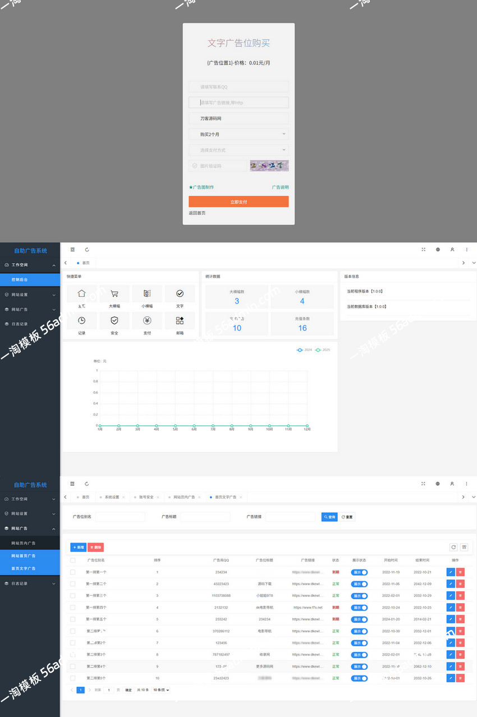Enter fullscreen from the dashboard header
The height and width of the screenshot is (717, 477).
click(x=423, y=250)
